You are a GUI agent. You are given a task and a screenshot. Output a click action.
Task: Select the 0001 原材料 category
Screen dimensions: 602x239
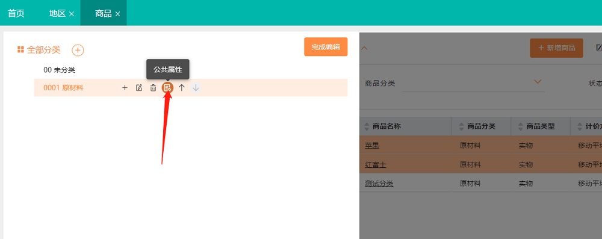(63, 88)
